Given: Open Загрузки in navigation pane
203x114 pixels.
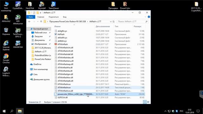Looking at the screenshot, I should click(x=38, y=36).
